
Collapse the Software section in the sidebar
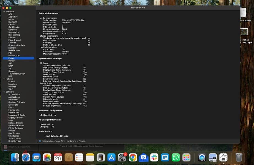tap(4, 92)
